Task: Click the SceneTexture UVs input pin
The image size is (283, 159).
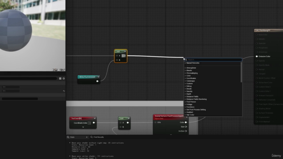Action: 156,122
